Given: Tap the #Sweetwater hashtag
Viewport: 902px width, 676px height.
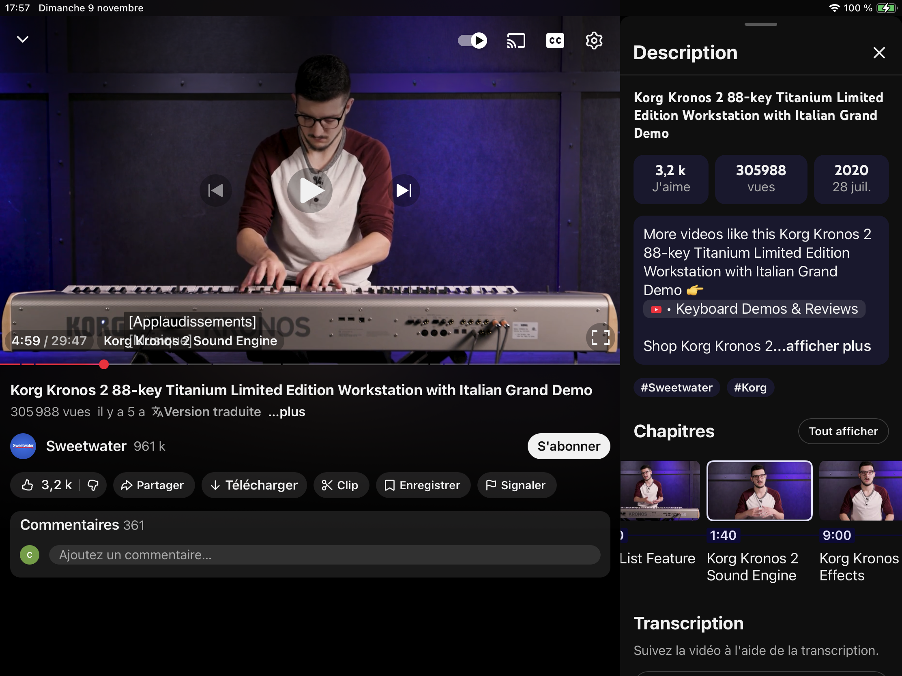Looking at the screenshot, I should click(676, 387).
